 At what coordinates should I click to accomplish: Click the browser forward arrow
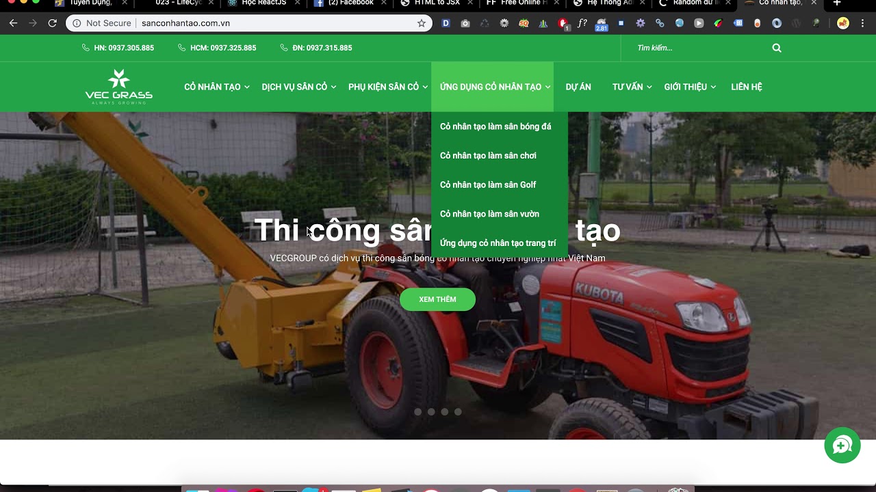[33, 23]
